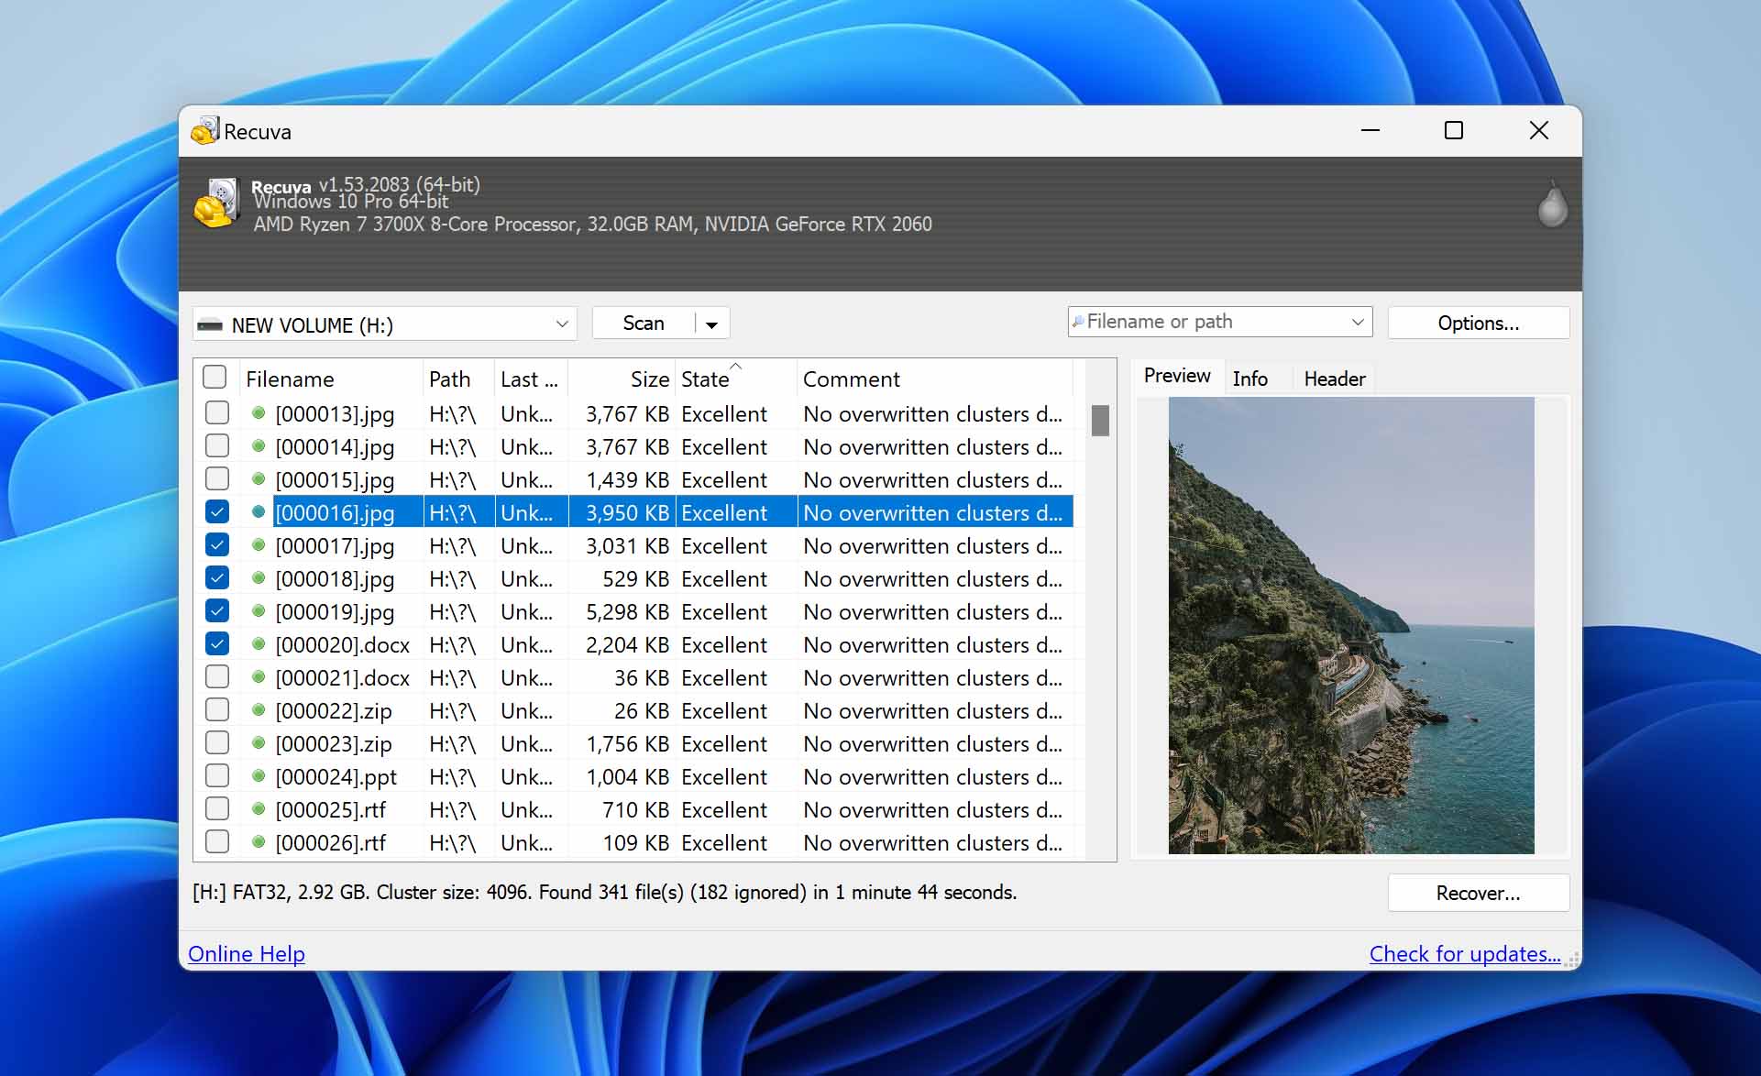Click Check for updates link bottom right

[1464, 951]
